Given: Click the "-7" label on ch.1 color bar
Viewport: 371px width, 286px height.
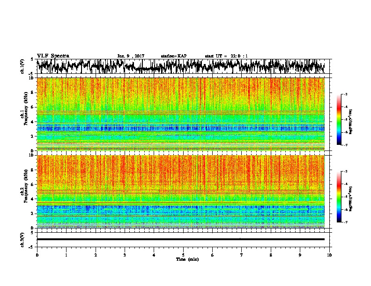Looking at the screenshot, I should 345,145.
